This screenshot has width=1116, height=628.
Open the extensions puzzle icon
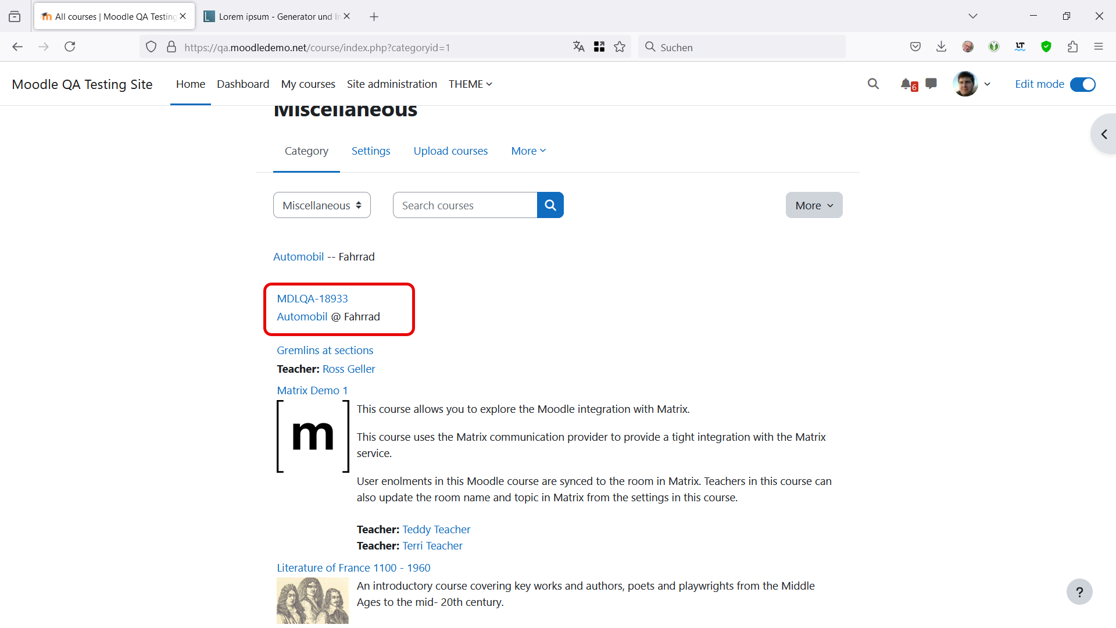pyautogui.click(x=1072, y=47)
